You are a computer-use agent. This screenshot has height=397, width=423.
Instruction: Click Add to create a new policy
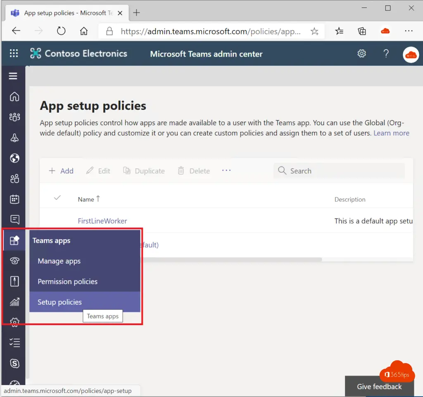pos(61,171)
